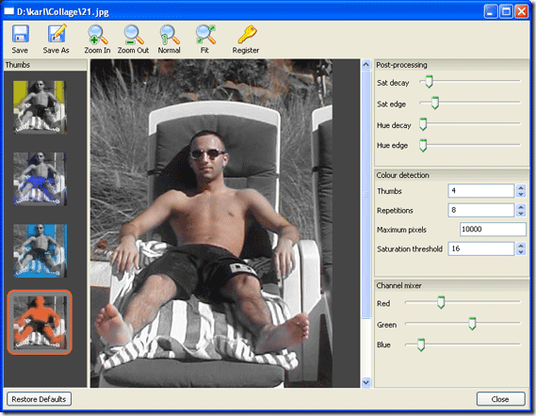Set the view to Normal zoom
Viewport: 536px width, 416px height.
(170, 35)
